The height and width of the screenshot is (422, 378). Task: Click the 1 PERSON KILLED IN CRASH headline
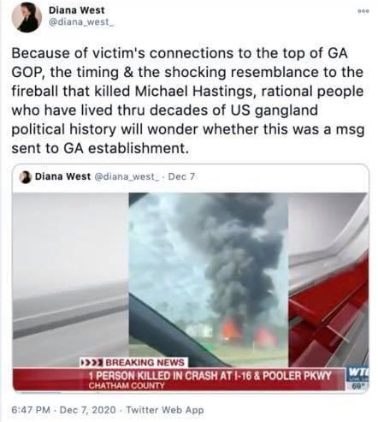(x=210, y=376)
